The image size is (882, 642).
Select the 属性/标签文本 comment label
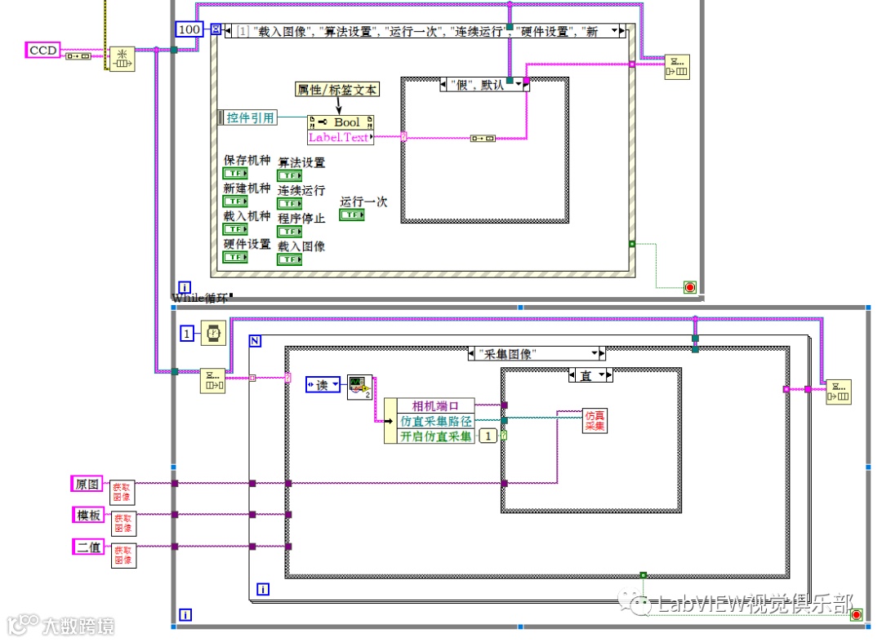(337, 89)
